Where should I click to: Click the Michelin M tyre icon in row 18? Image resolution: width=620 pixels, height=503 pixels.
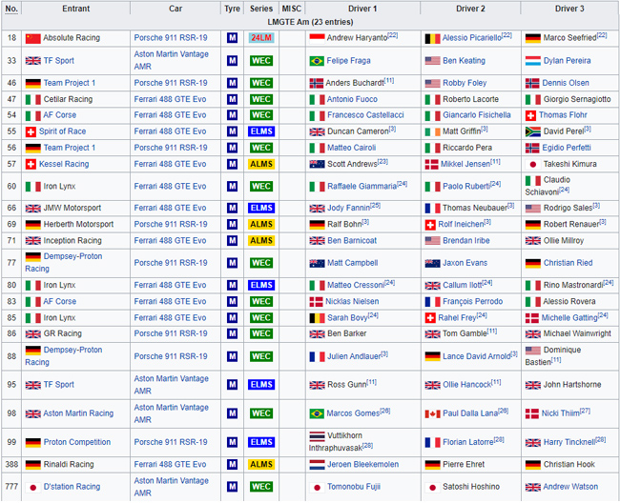pos(232,38)
